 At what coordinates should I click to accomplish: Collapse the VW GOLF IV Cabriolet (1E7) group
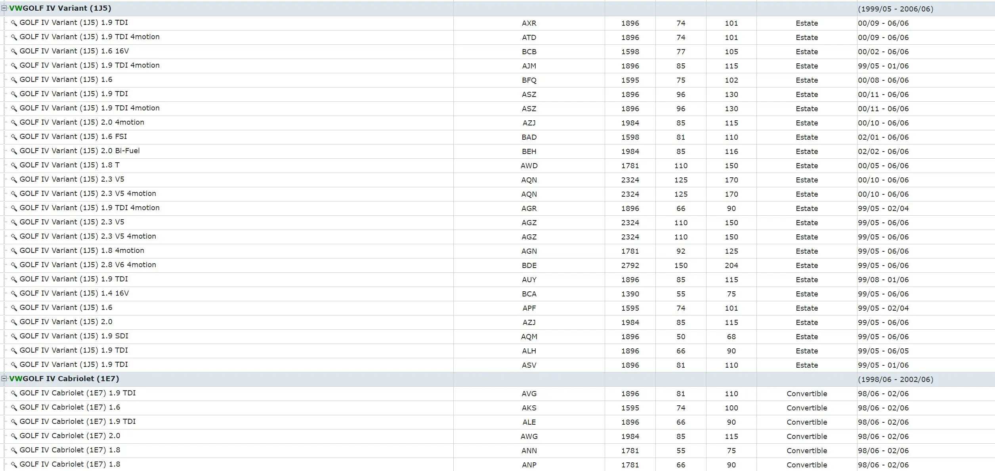tap(4, 379)
